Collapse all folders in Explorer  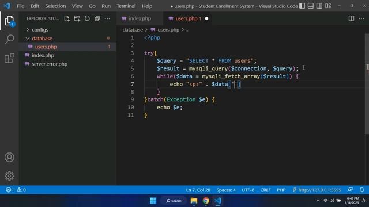tap(97, 18)
